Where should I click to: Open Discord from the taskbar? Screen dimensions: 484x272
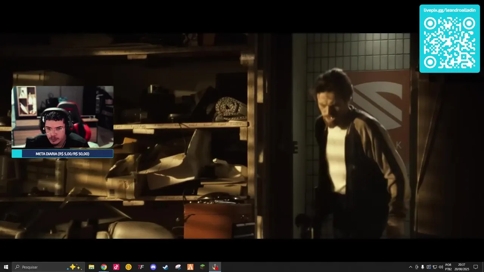[x=153, y=267]
